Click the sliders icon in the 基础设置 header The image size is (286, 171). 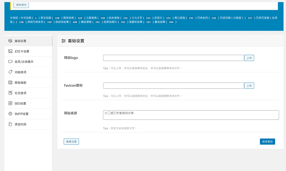tap(63, 41)
